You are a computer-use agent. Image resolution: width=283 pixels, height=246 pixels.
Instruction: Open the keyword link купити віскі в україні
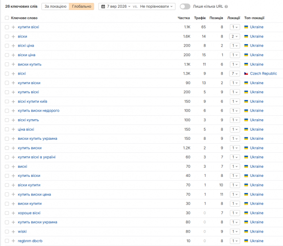point(37,157)
